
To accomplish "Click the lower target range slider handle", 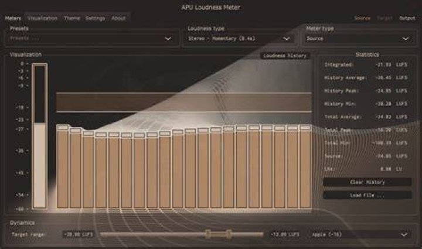I will click(207, 234).
